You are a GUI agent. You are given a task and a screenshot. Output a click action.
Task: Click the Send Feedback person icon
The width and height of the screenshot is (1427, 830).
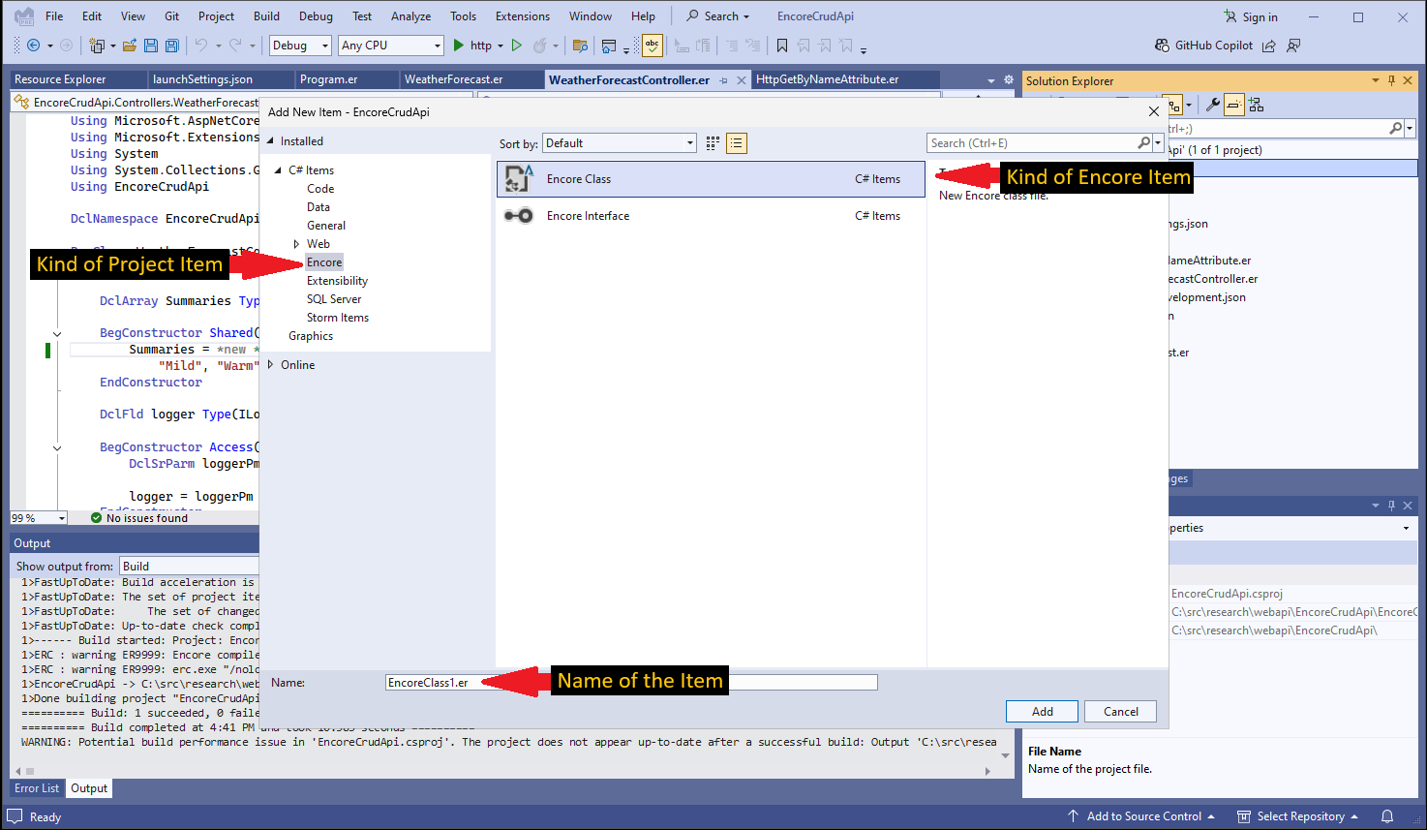coord(1293,46)
